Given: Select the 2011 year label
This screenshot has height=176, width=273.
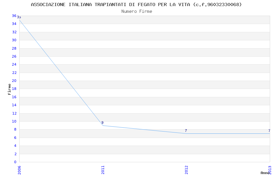Looking at the screenshot, I should click(103, 170).
